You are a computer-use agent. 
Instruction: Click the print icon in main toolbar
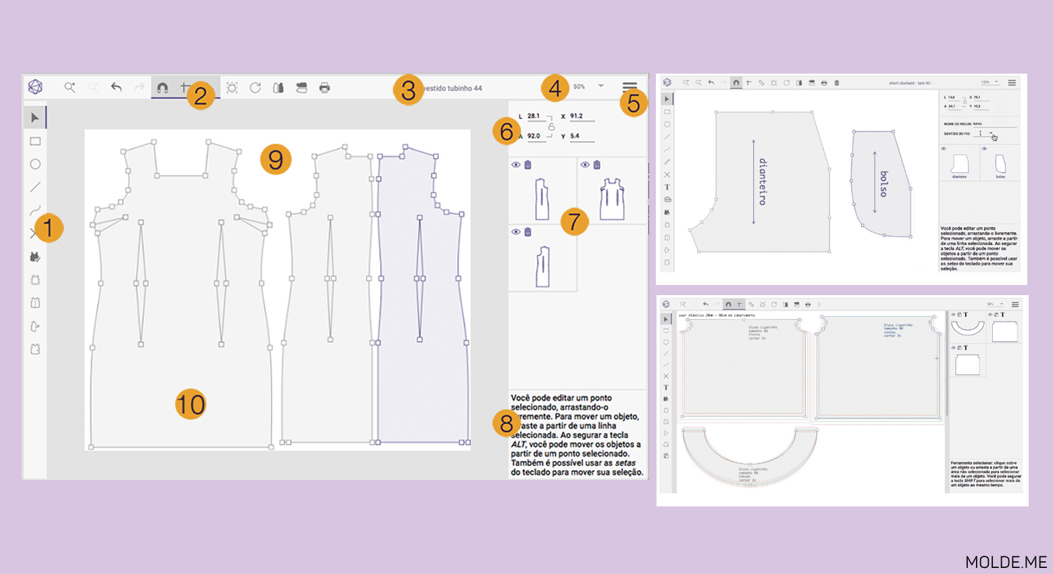tap(324, 88)
